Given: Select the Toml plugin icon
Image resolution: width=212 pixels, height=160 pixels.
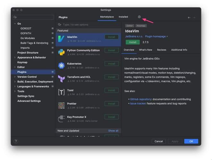Looking at the screenshot, I should click(61, 92).
